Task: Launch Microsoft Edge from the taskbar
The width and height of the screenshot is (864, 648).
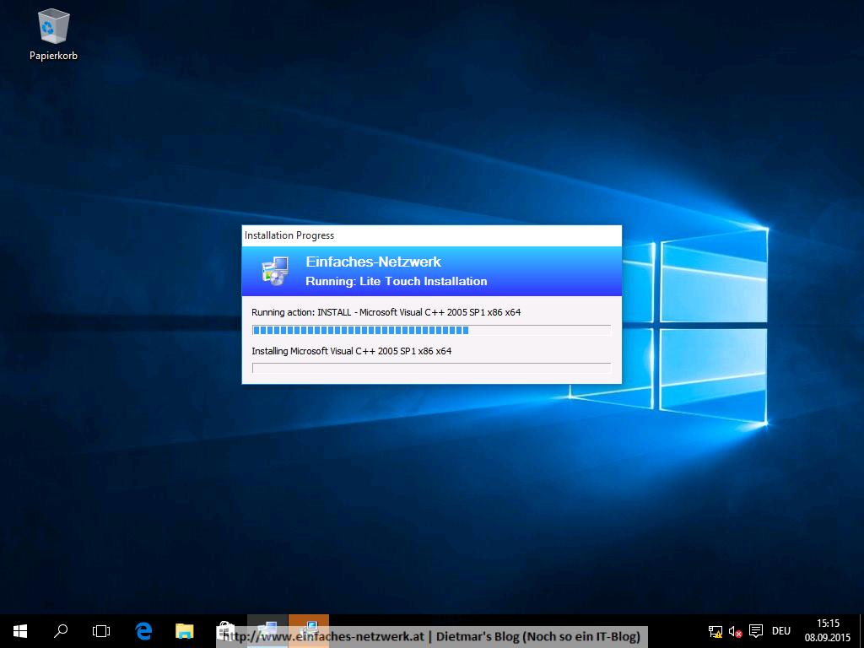Action: [x=143, y=631]
